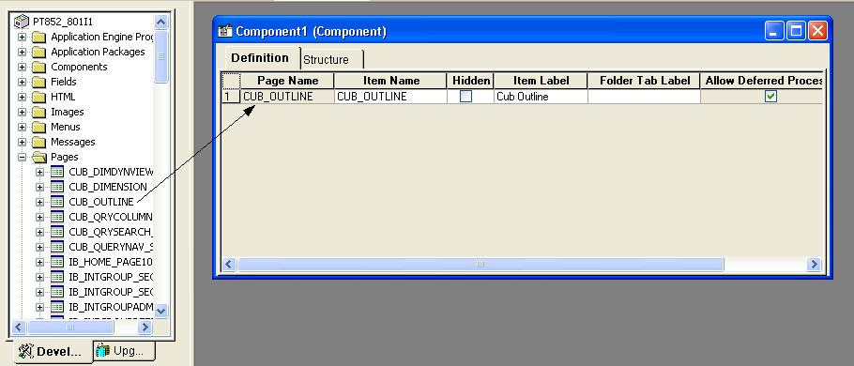Expand the CUB_DIMENSION page node
The height and width of the screenshot is (366, 854).
(39, 187)
